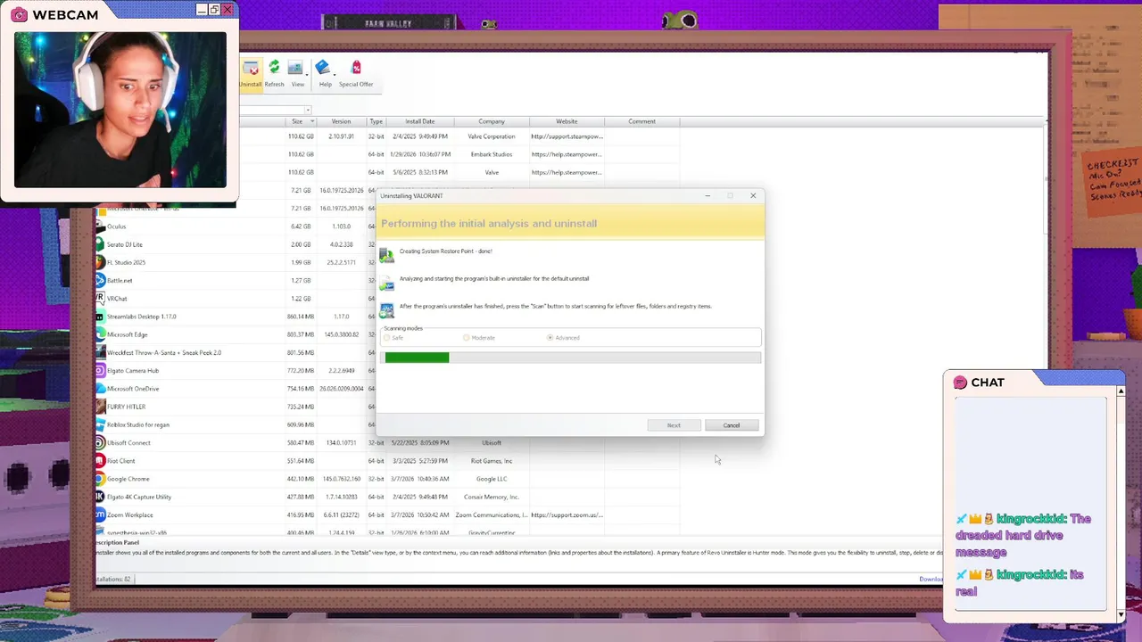The image size is (1142, 642).
Task: Sort by the Size column header
Action: pos(301,121)
